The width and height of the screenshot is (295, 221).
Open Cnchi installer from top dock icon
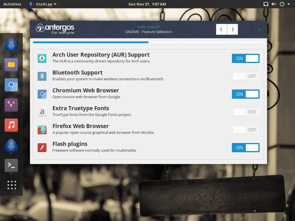click(x=11, y=45)
